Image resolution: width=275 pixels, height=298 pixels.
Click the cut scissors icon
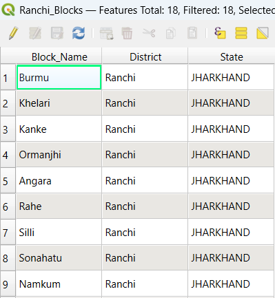pyautogui.click(x=149, y=33)
